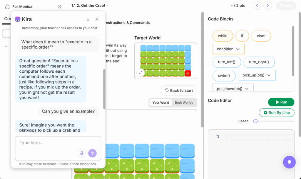Screen dimensions: 301x179
Task: Click the Type here chat input
Action: [47, 143]
